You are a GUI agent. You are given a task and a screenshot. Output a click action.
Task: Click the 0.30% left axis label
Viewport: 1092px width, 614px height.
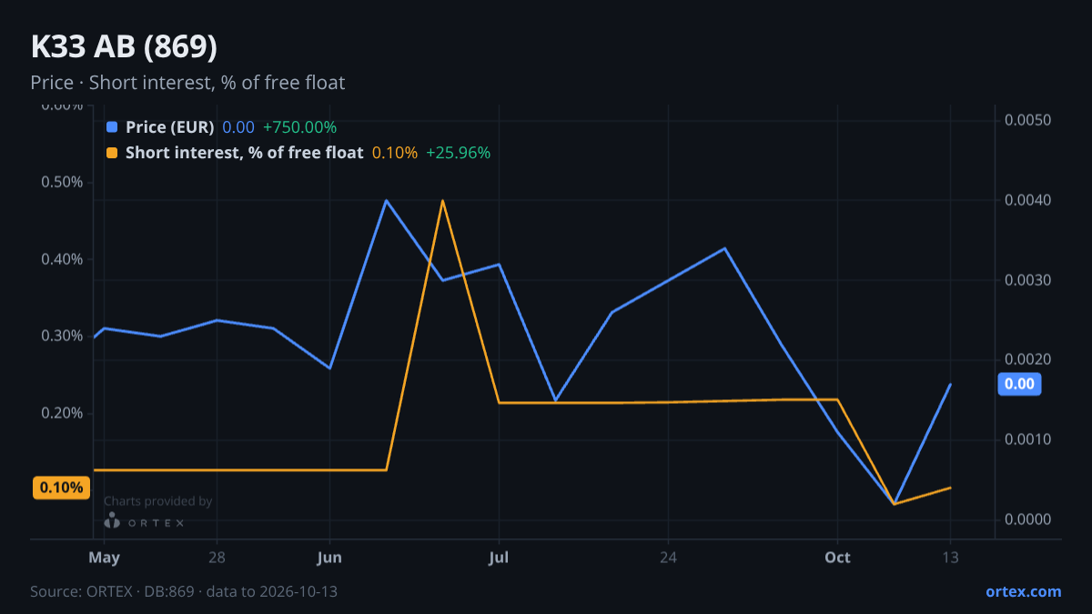pyautogui.click(x=62, y=336)
